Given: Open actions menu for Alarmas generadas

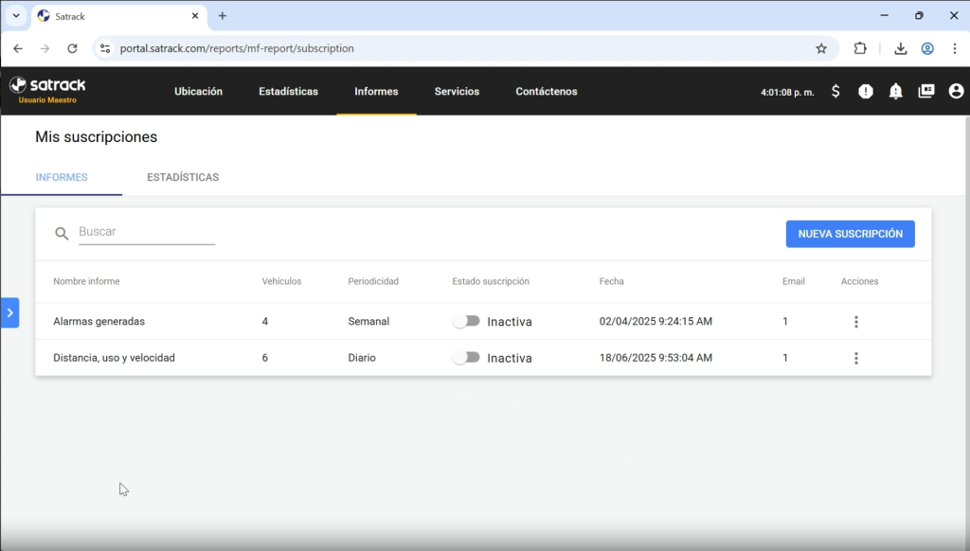Looking at the screenshot, I should [x=856, y=322].
